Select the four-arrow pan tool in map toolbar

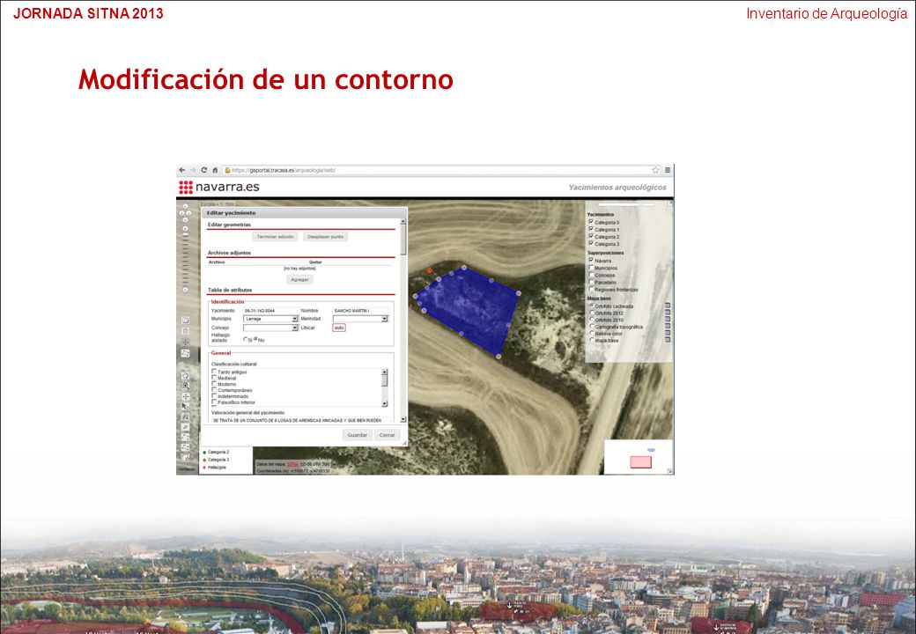pos(185,396)
